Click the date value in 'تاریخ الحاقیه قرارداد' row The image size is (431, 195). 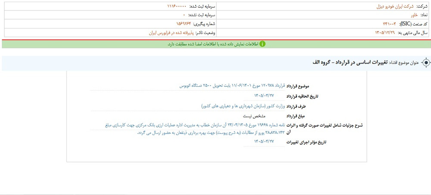tap(264, 95)
